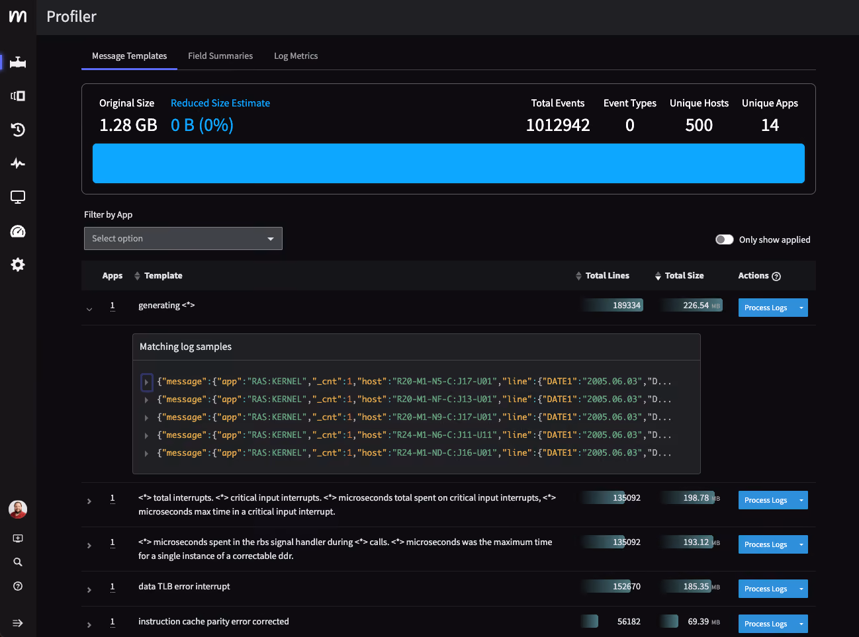Collapse the generating <*> template row
The height and width of the screenshot is (637, 859).
pos(89,309)
